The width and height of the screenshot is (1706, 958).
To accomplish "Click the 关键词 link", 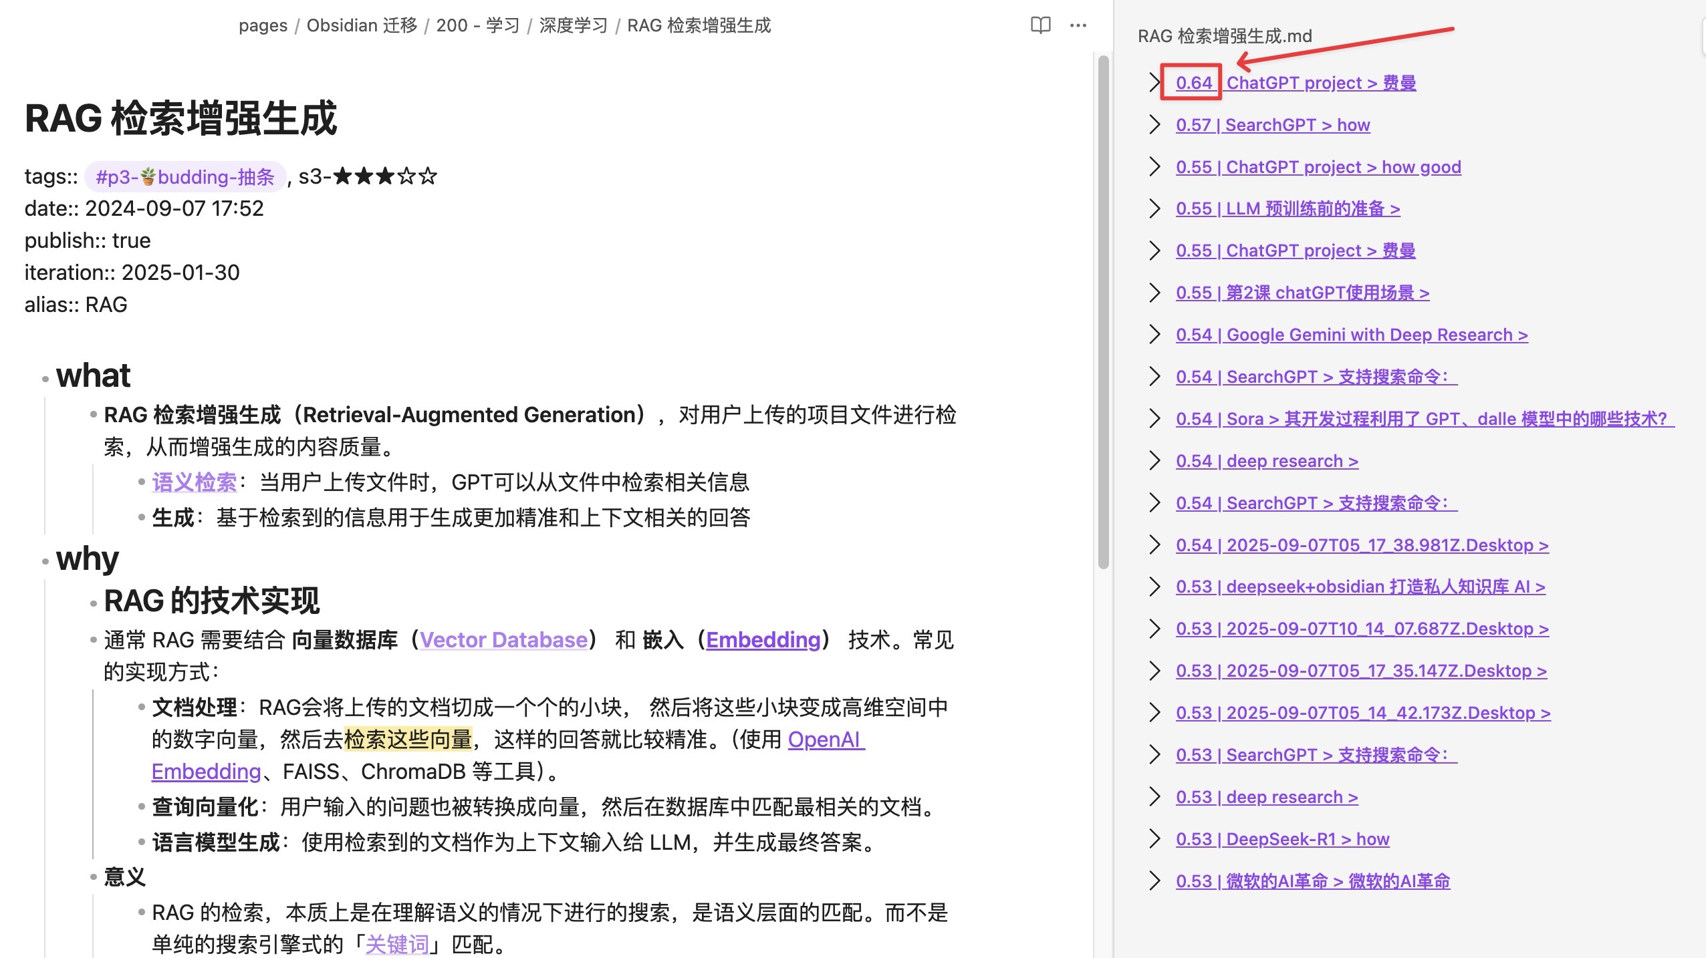I will [397, 944].
